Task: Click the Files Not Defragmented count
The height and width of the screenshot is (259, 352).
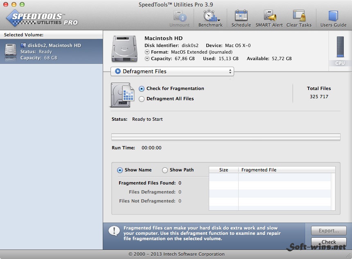Action: tap(180, 201)
